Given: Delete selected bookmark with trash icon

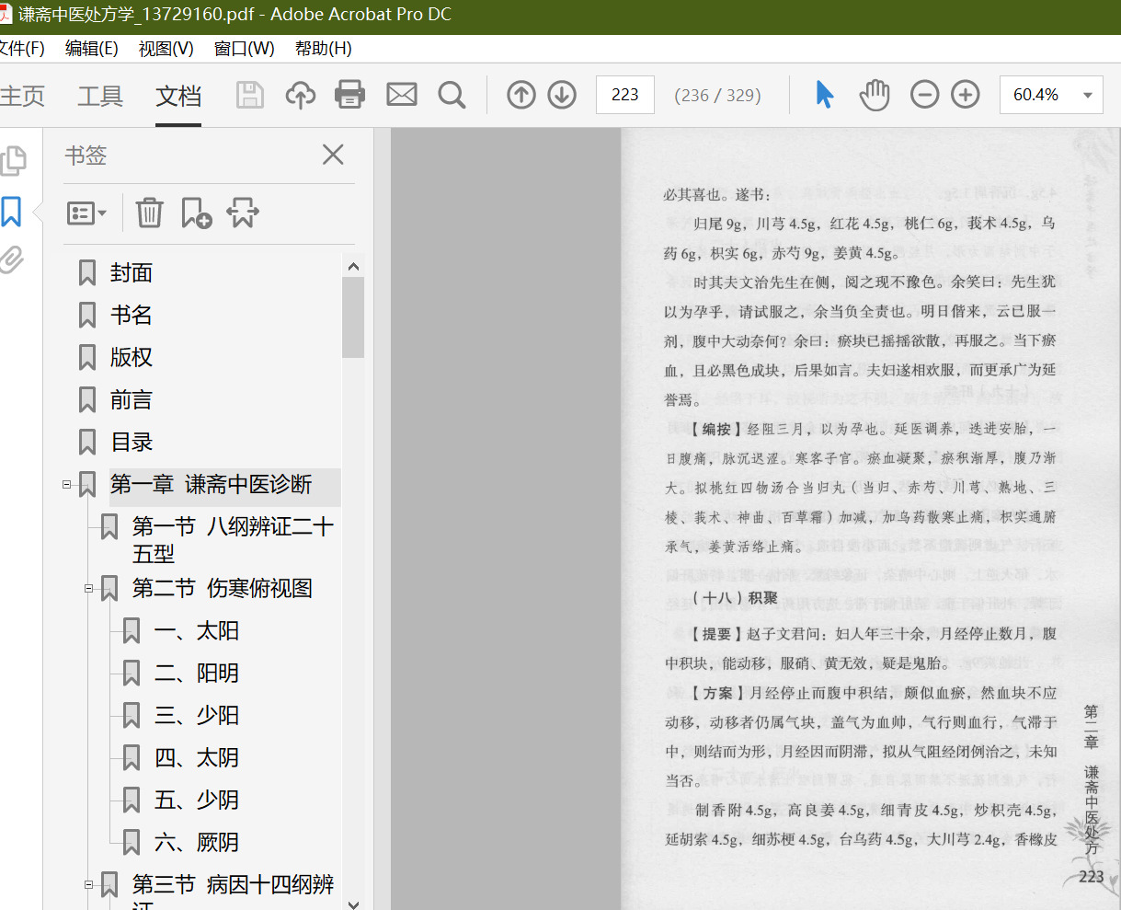Looking at the screenshot, I should point(149,213).
